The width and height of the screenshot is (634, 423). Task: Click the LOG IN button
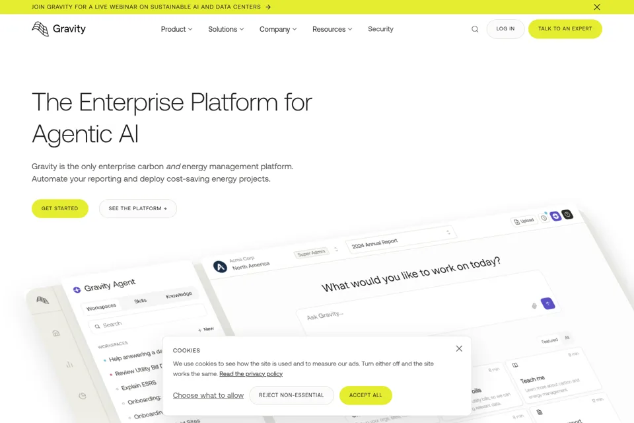click(505, 29)
